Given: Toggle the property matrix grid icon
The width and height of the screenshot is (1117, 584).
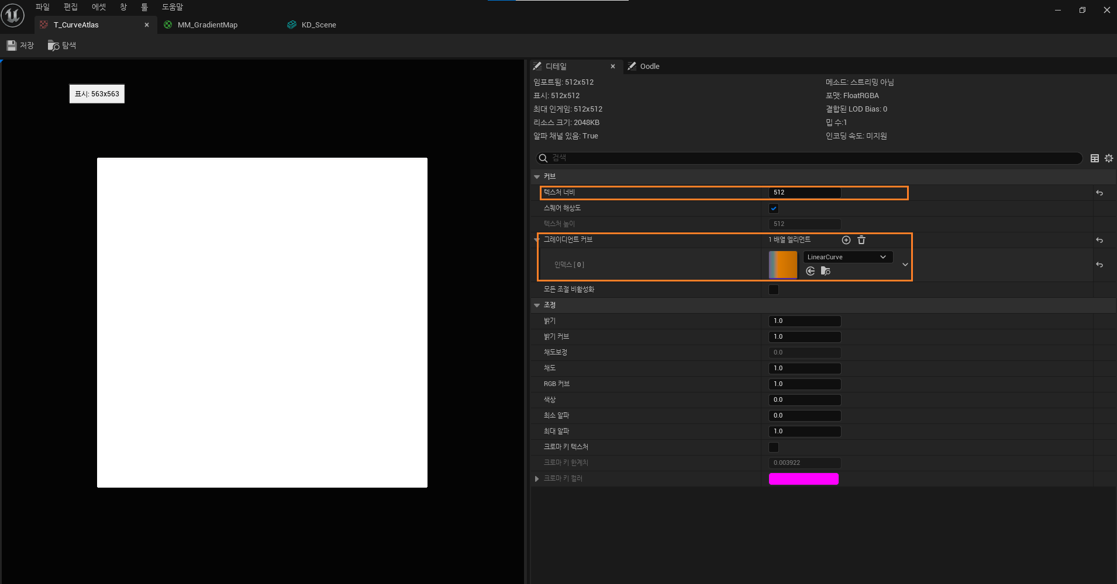Looking at the screenshot, I should click(1095, 158).
